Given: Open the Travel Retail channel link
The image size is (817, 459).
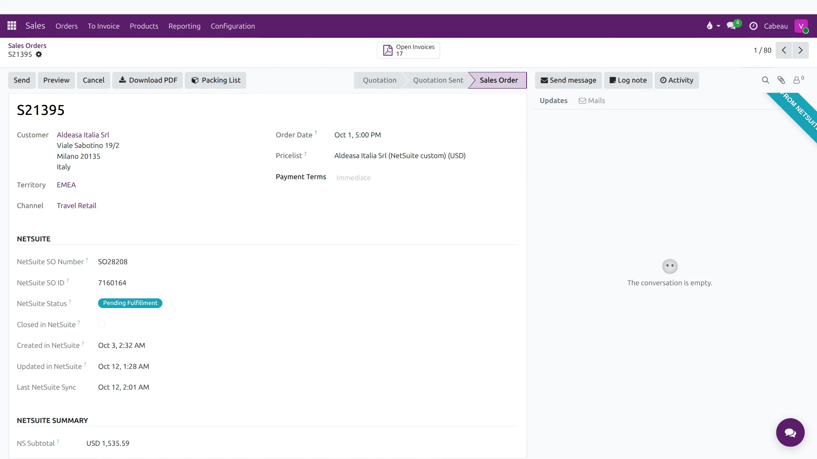Looking at the screenshot, I should [x=77, y=206].
